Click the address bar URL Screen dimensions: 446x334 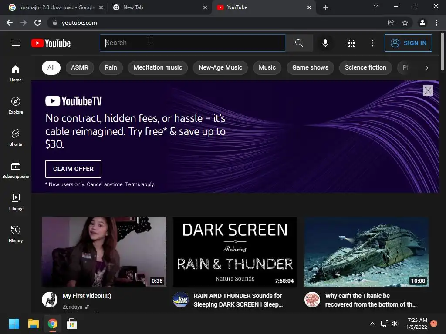(79, 23)
